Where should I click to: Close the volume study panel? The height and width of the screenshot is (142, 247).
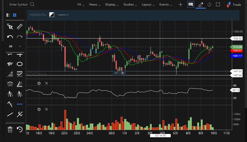(46, 109)
